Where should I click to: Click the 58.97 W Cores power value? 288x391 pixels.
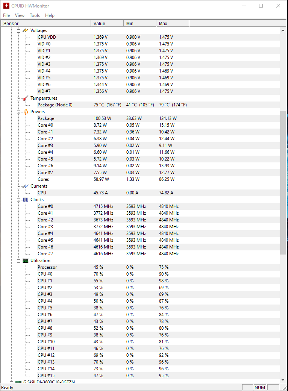101,179
